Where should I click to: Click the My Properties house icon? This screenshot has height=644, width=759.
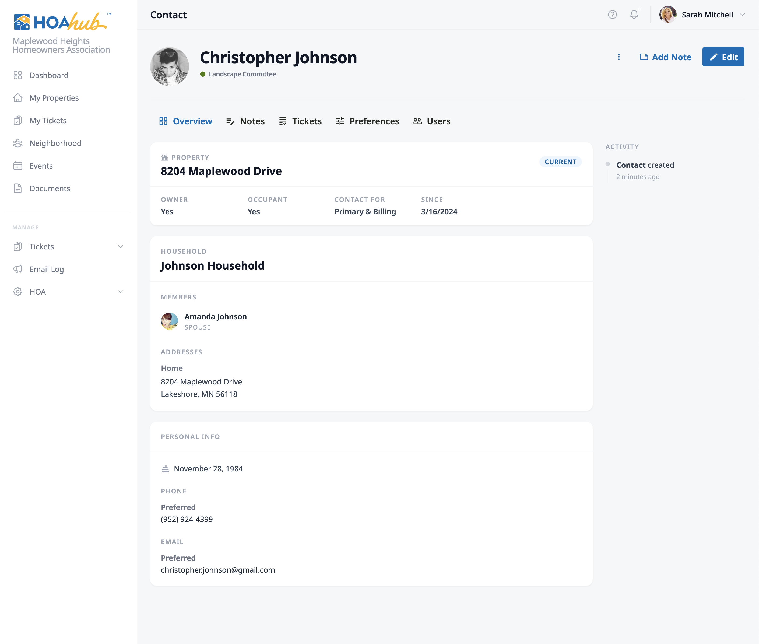[x=17, y=98]
